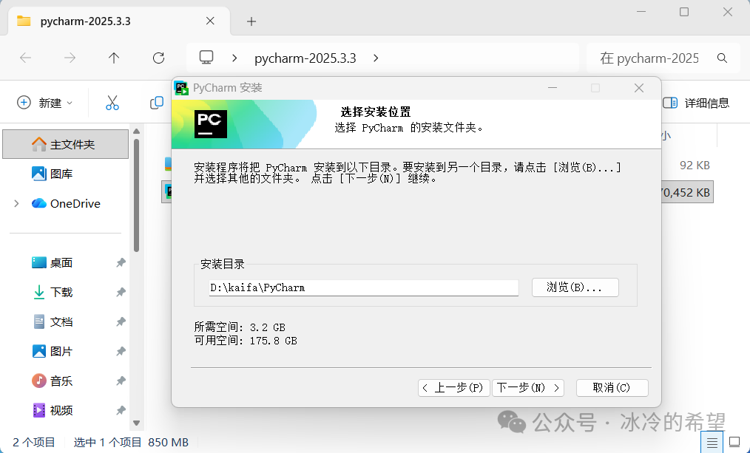Select Music (音乐) in sidebar
Screen dimensions: 750x453
61,381
